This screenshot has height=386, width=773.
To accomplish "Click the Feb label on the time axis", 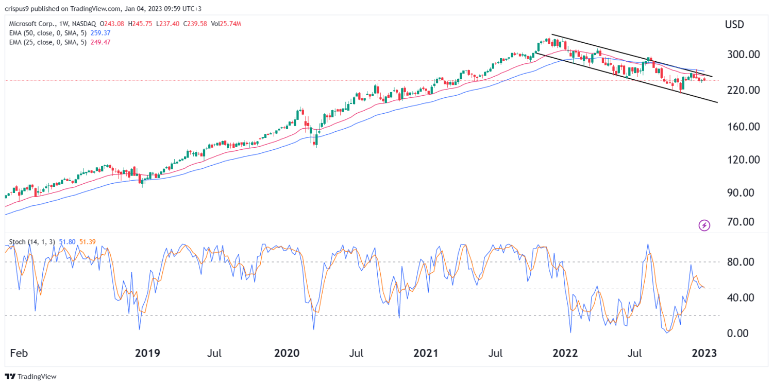I will point(20,354).
